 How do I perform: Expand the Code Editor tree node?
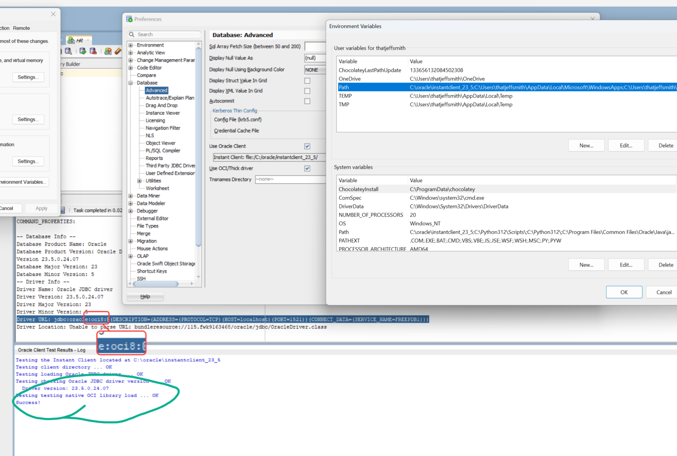tap(130, 68)
